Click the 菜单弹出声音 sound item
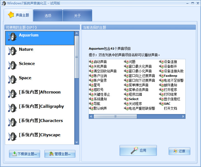 pyautogui.click(x=138, y=85)
